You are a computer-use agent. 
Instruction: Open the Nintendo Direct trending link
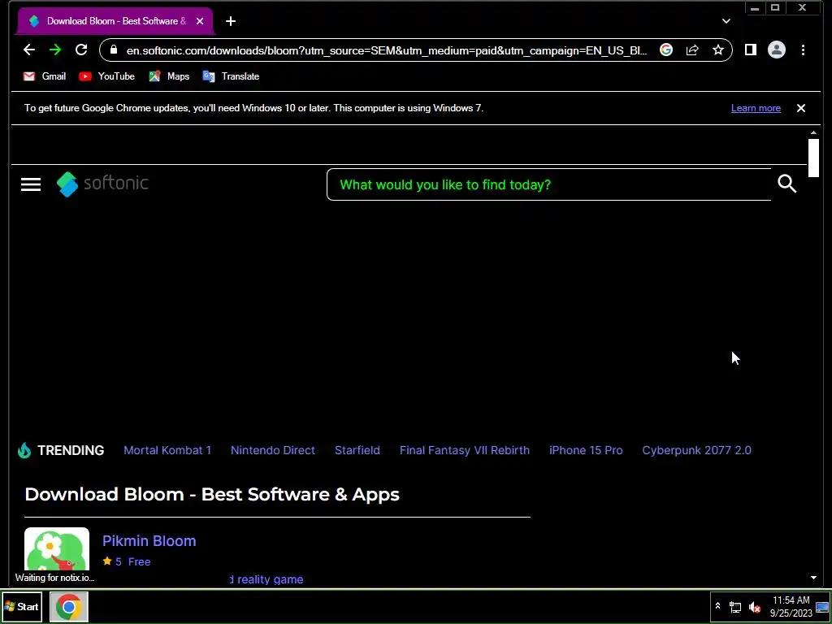[x=273, y=450]
